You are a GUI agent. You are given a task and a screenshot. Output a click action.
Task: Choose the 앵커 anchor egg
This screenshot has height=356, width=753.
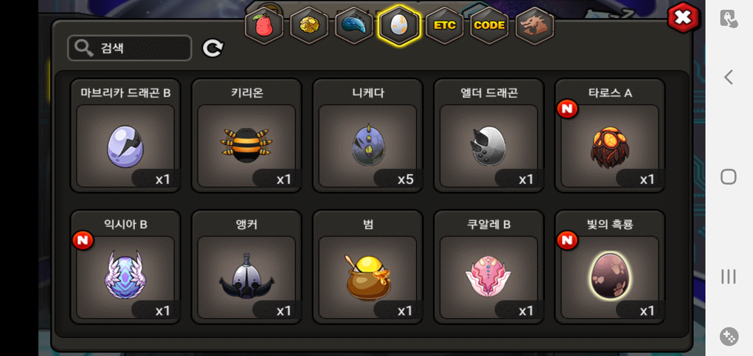[x=247, y=267]
